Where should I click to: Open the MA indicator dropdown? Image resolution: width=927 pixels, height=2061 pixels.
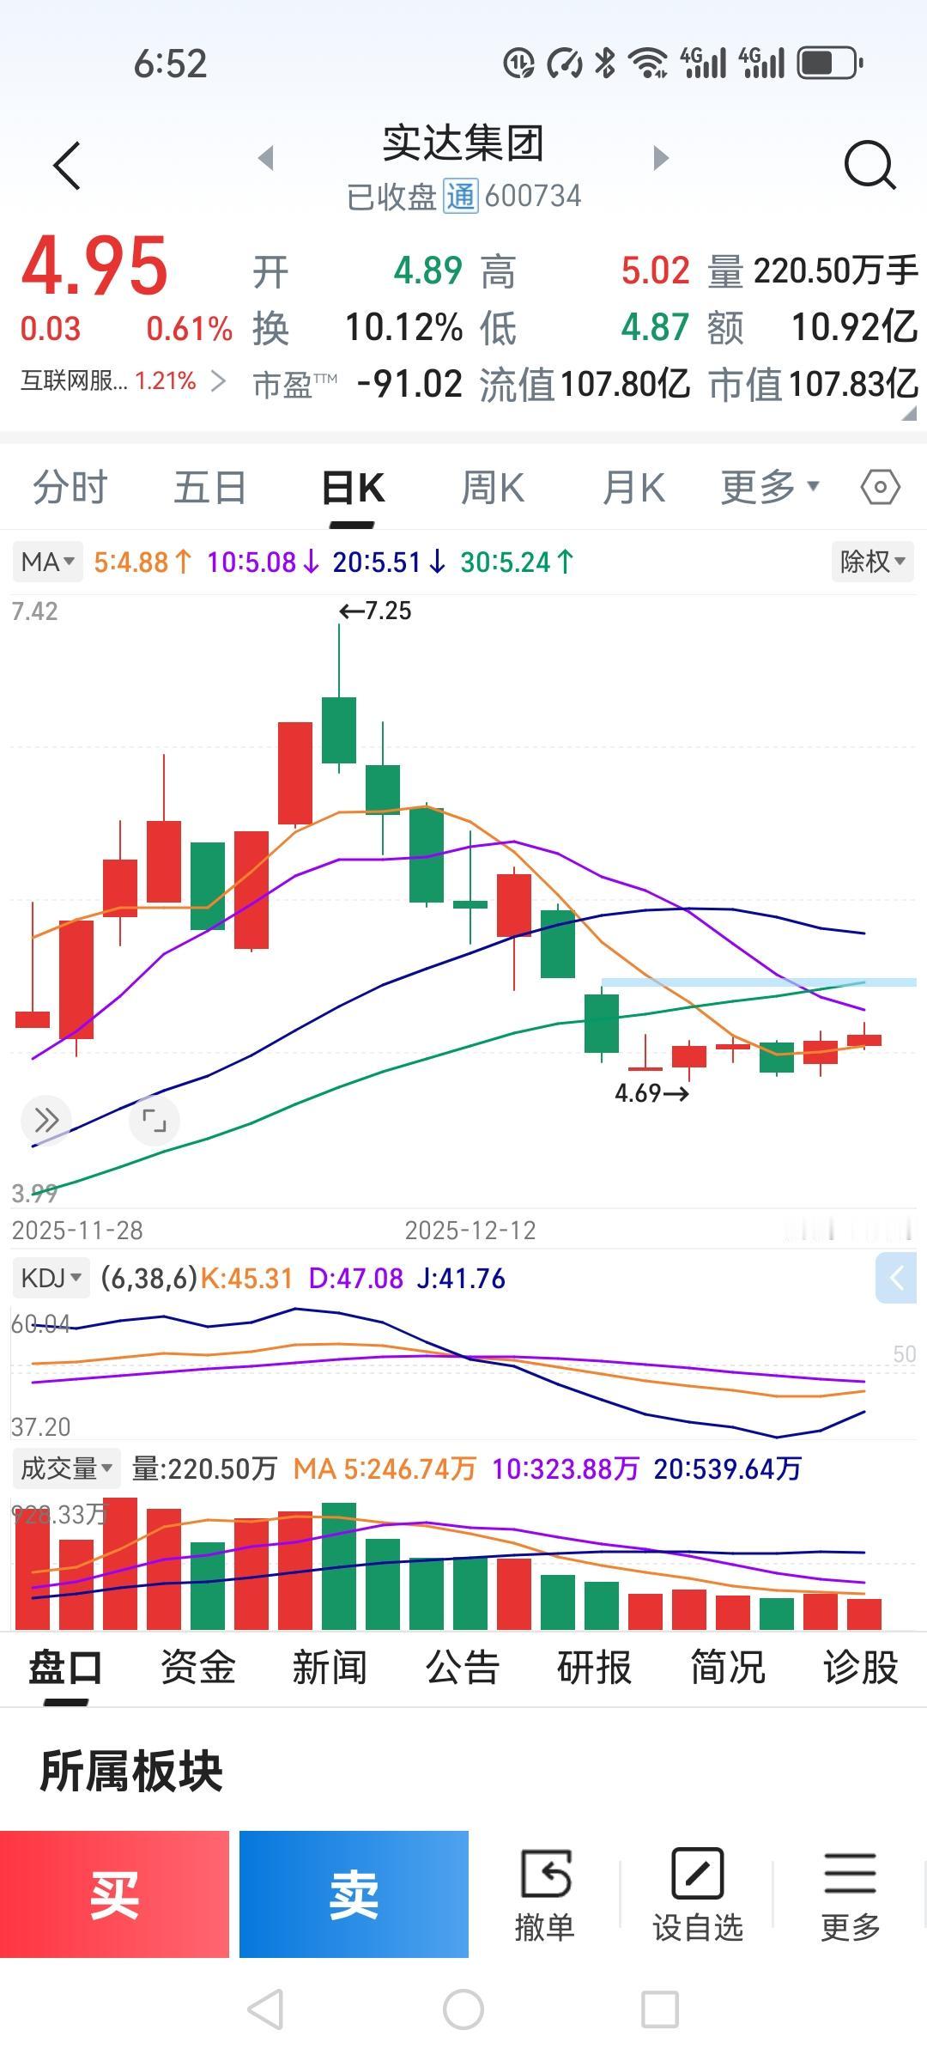click(x=48, y=562)
